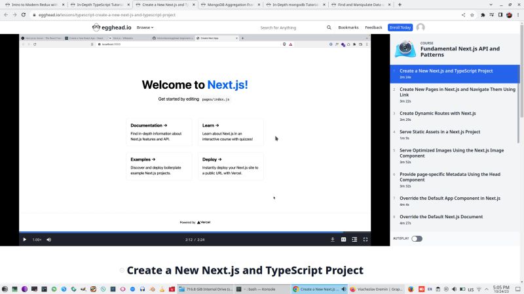Open a new browser tab

point(400,5)
